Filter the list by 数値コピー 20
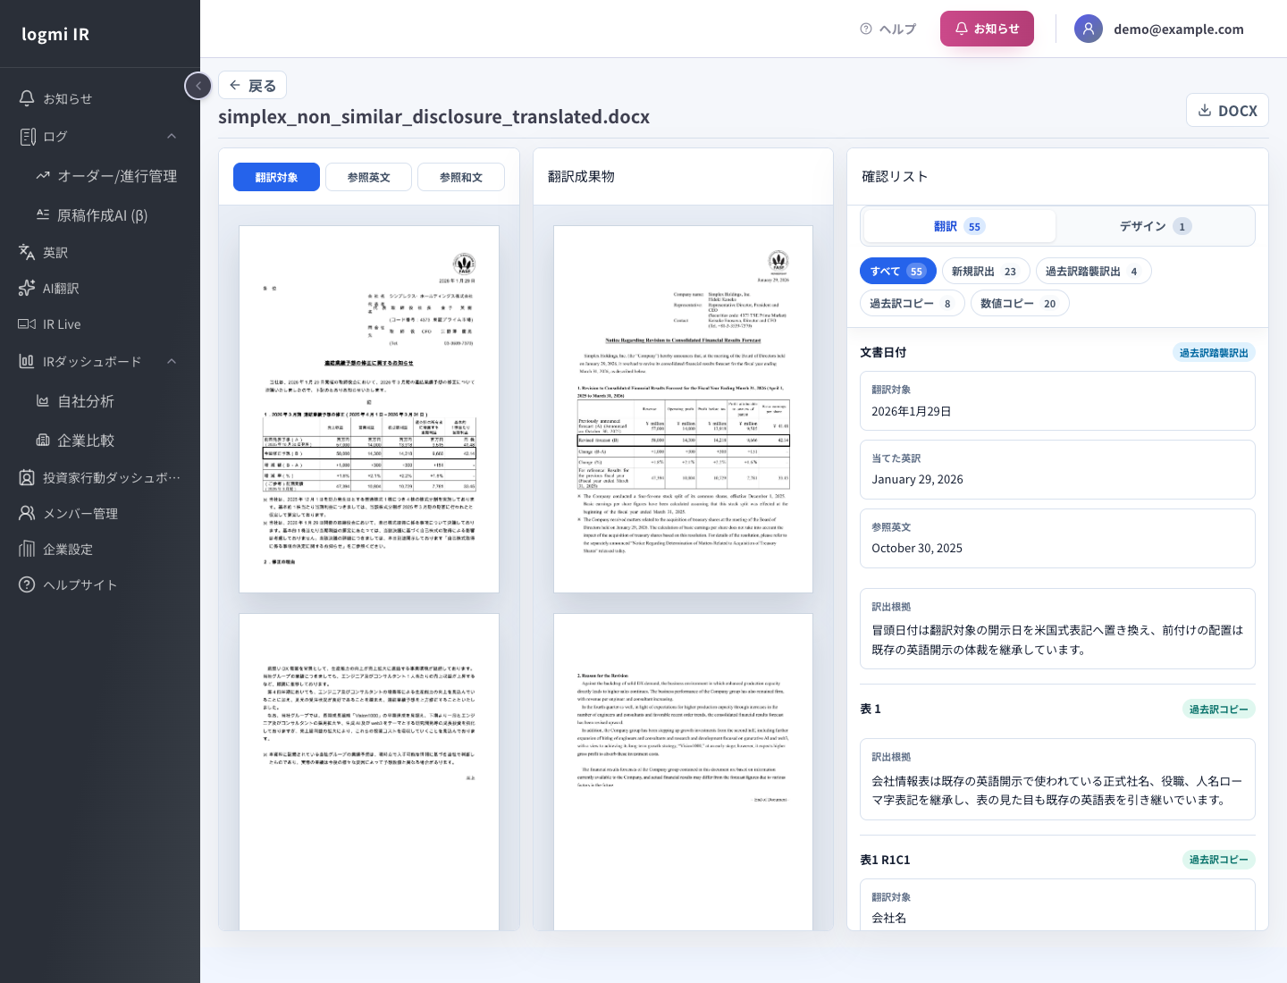1287x983 pixels. tap(1020, 303)
